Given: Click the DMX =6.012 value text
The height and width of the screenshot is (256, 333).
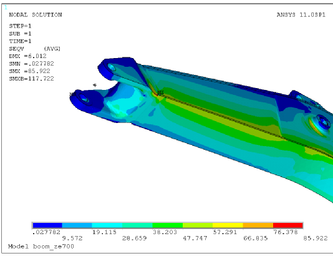Looking at the screenshot, I should coord(27,56).
